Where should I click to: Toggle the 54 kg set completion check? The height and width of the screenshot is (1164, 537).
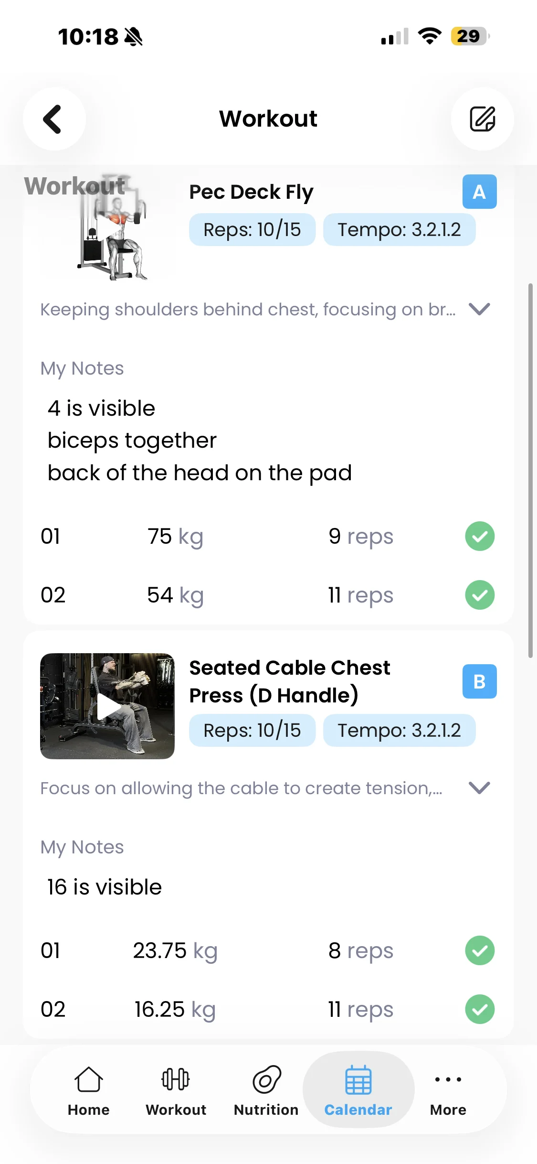pos(480,595)
